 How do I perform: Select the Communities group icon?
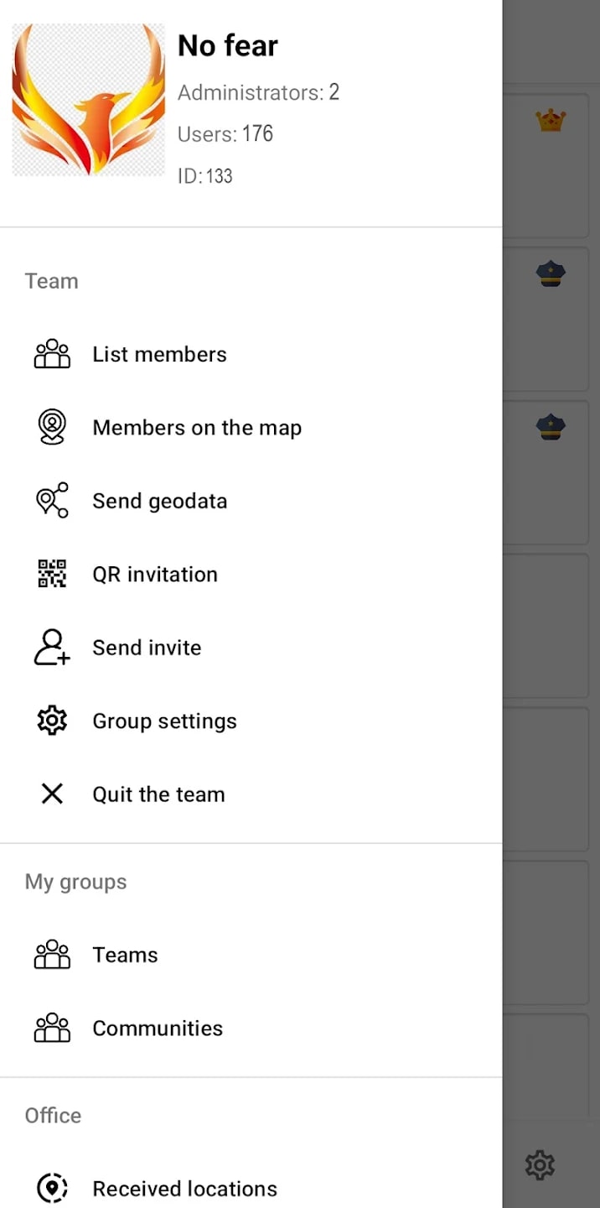(x=52, y=1028)
